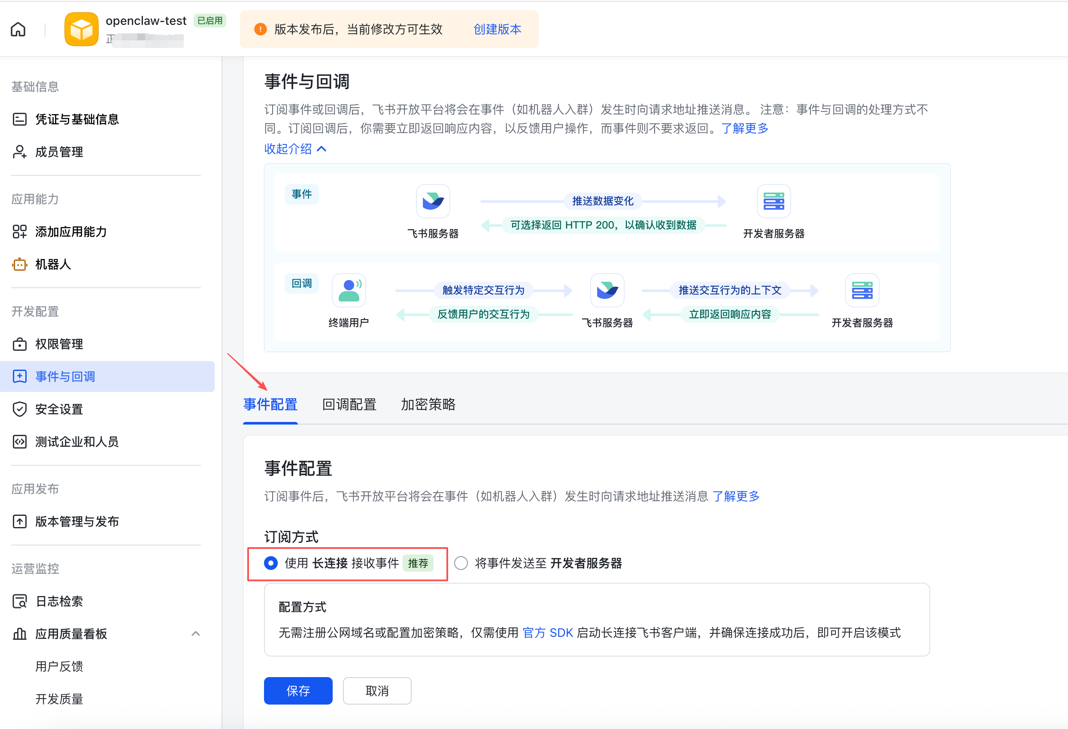Open 日志检索 log search
This screenshot has width=1068, height=729.
[59, 601]
